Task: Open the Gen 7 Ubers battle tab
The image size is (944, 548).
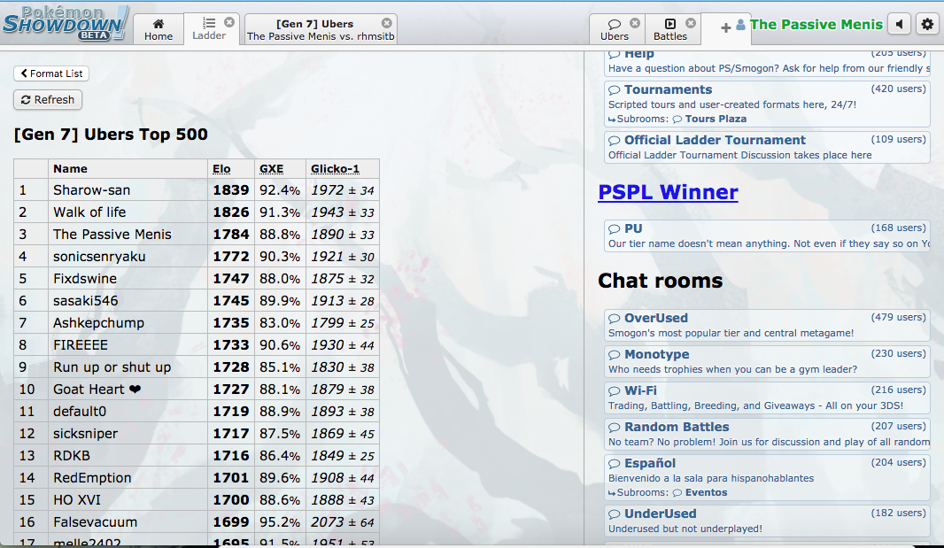Action: (321, 29)
